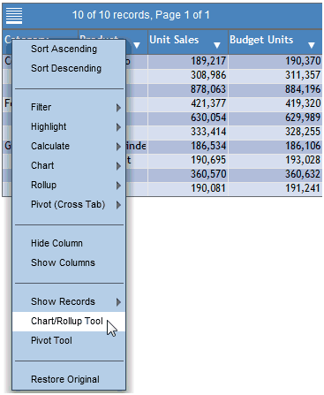Viewport: 324px width, 395px height.
Task: Click the Budget Units column header
Action: coord(275,42)
